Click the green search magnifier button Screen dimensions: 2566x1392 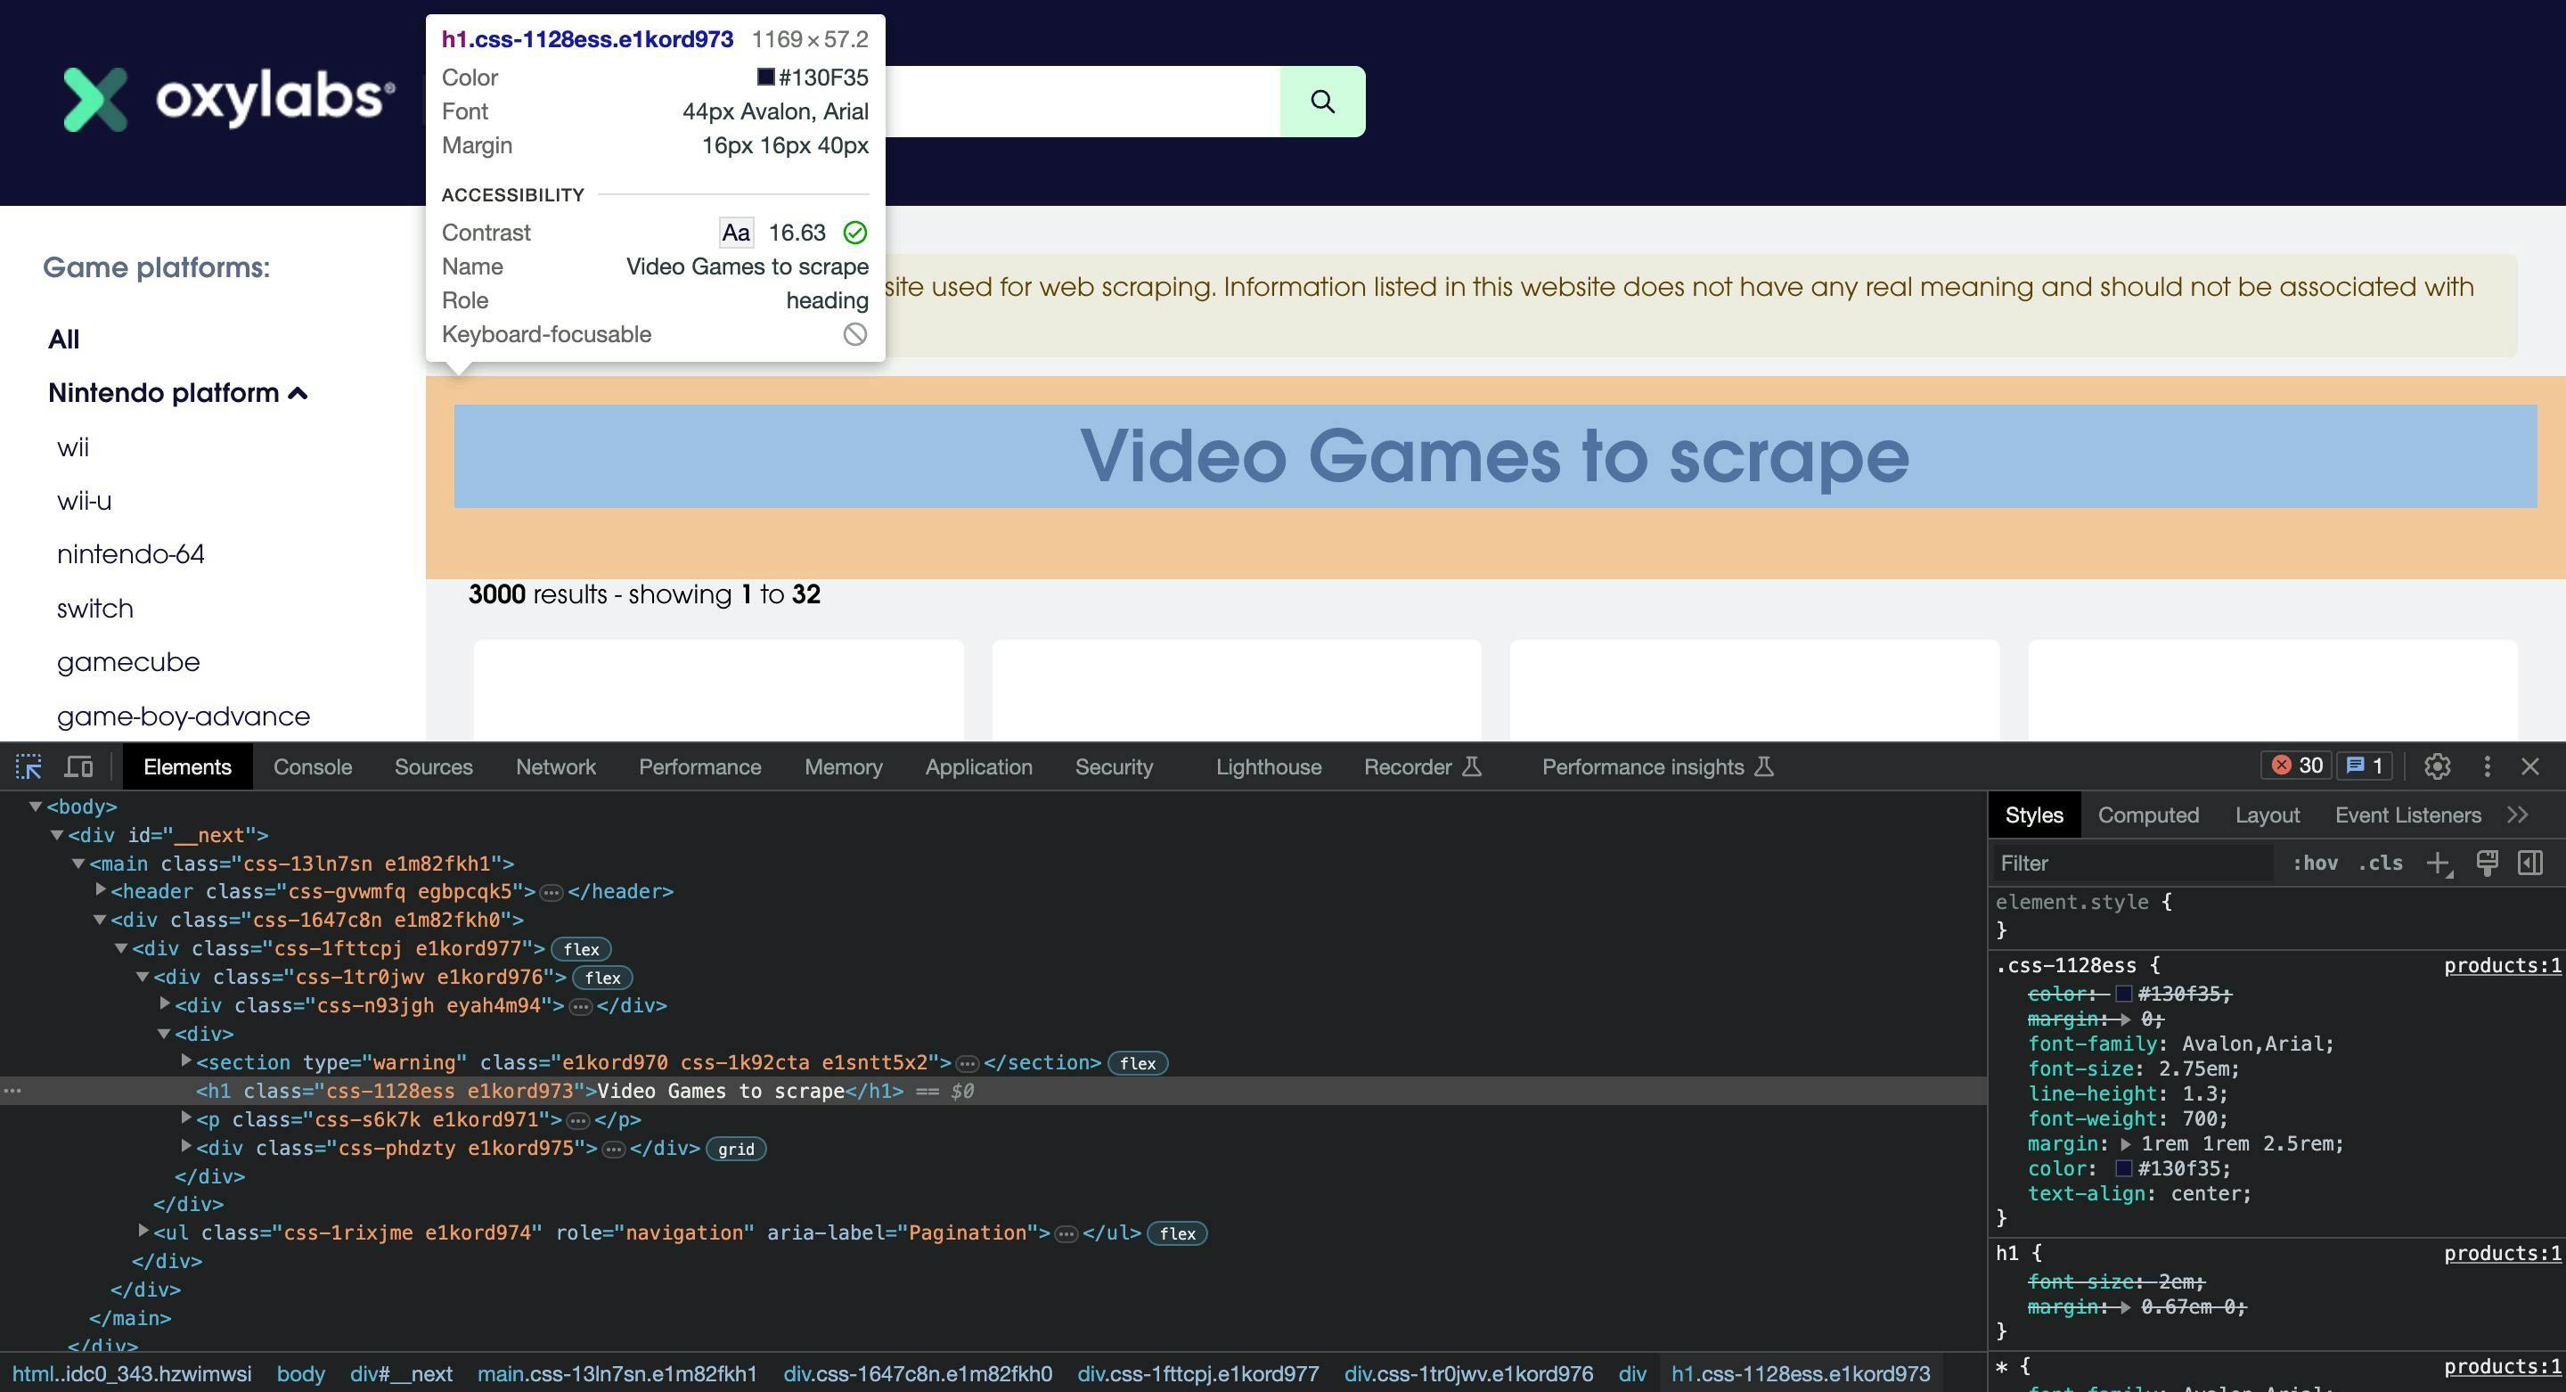click(x=1322, y=102)
